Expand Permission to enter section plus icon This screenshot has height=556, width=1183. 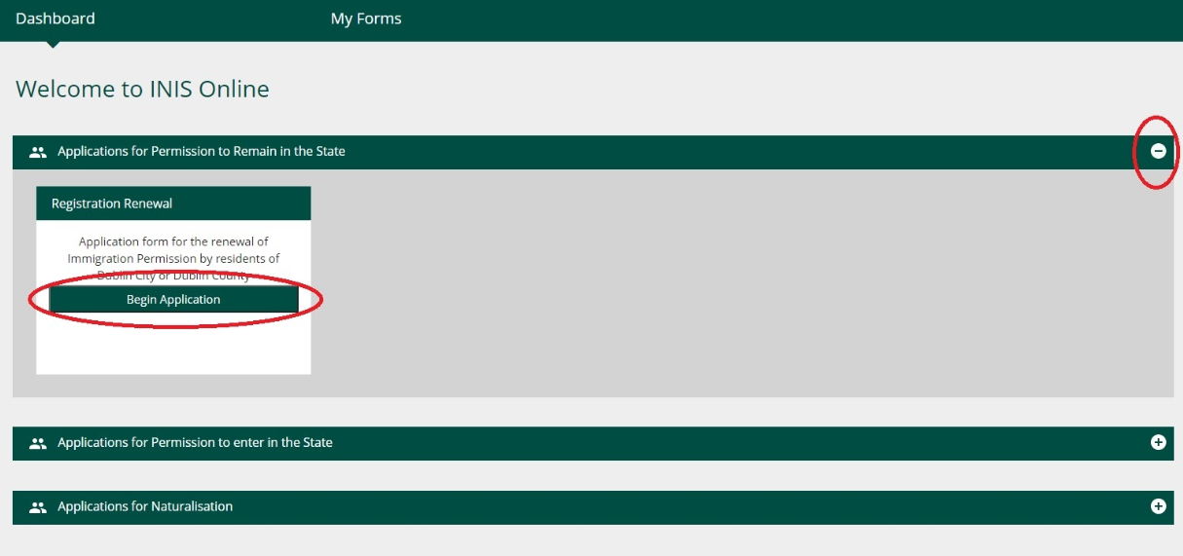[1158, 442]
